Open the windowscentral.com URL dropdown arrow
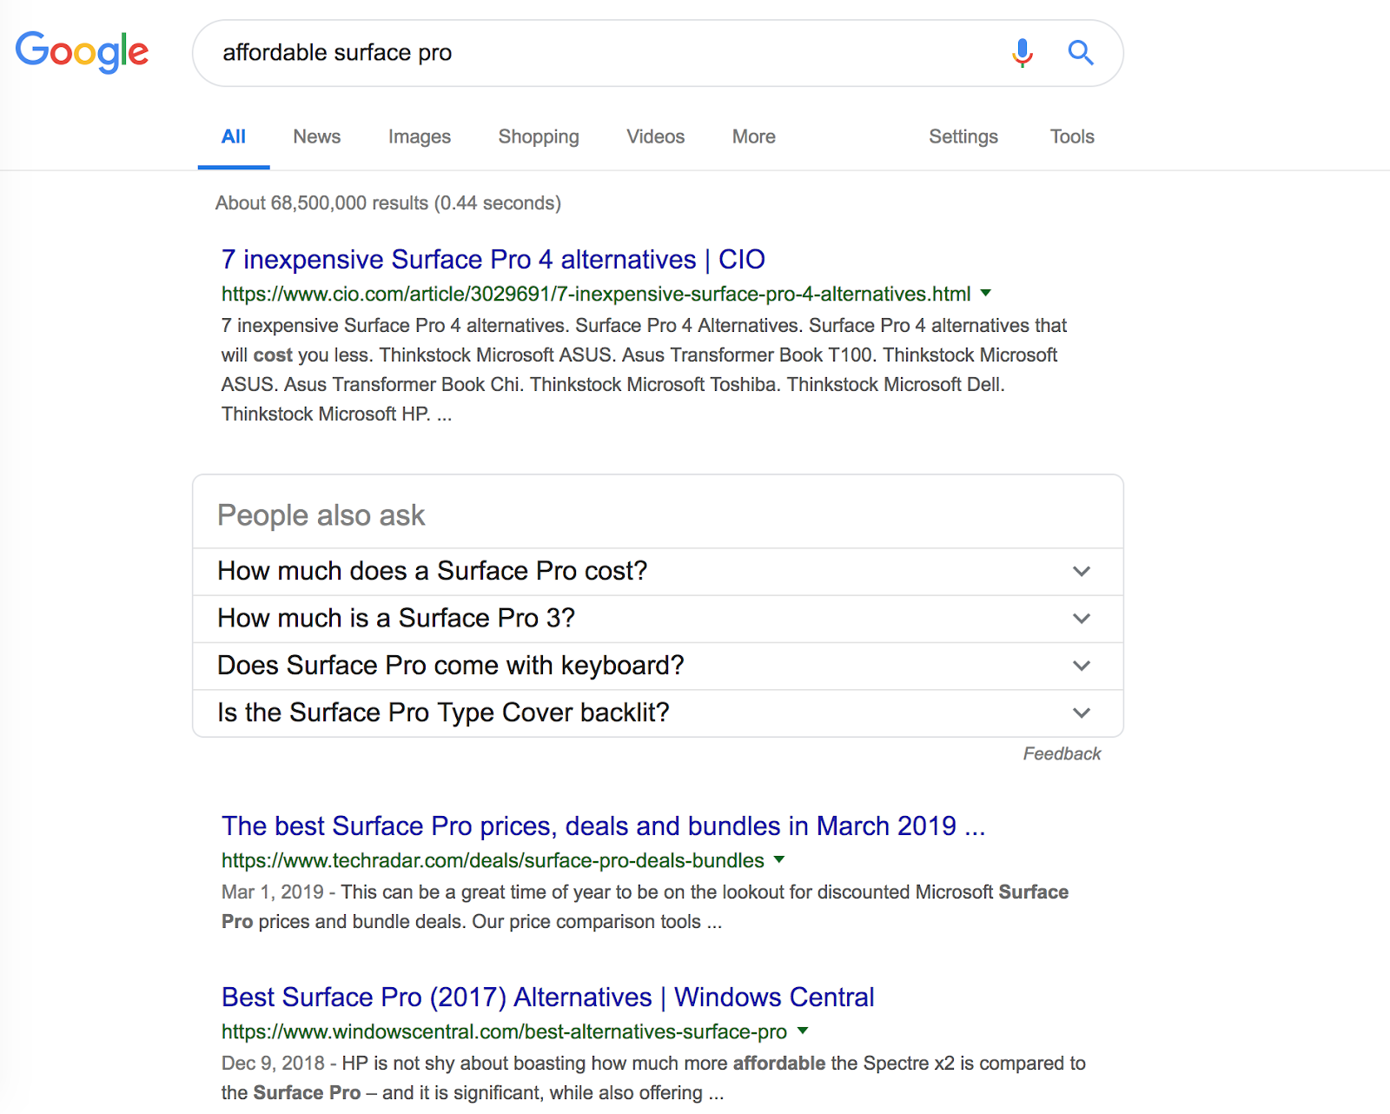 [803, 1031]
